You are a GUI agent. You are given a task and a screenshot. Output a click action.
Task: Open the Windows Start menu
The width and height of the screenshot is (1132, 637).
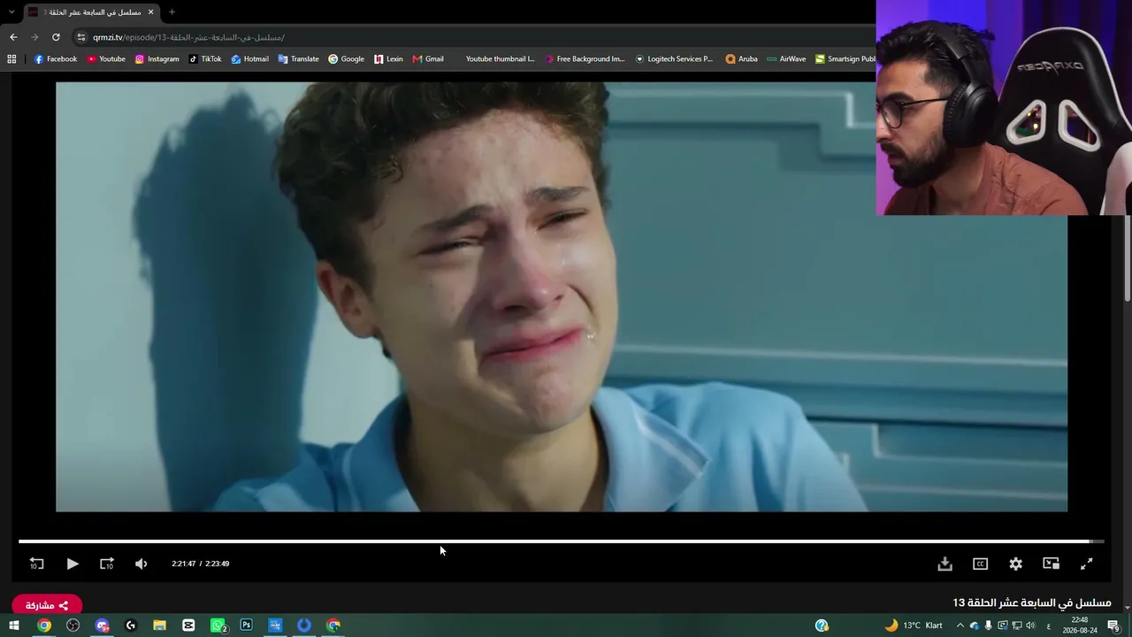click(14, 625)
